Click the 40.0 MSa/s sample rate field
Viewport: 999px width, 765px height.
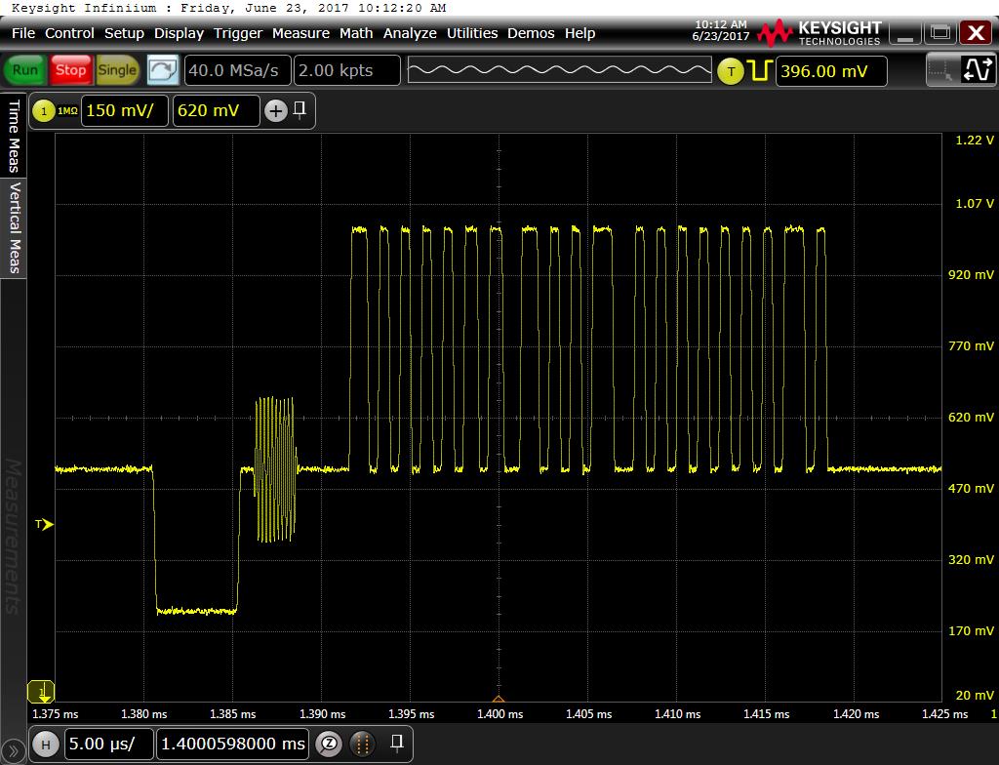pos(238,70)
